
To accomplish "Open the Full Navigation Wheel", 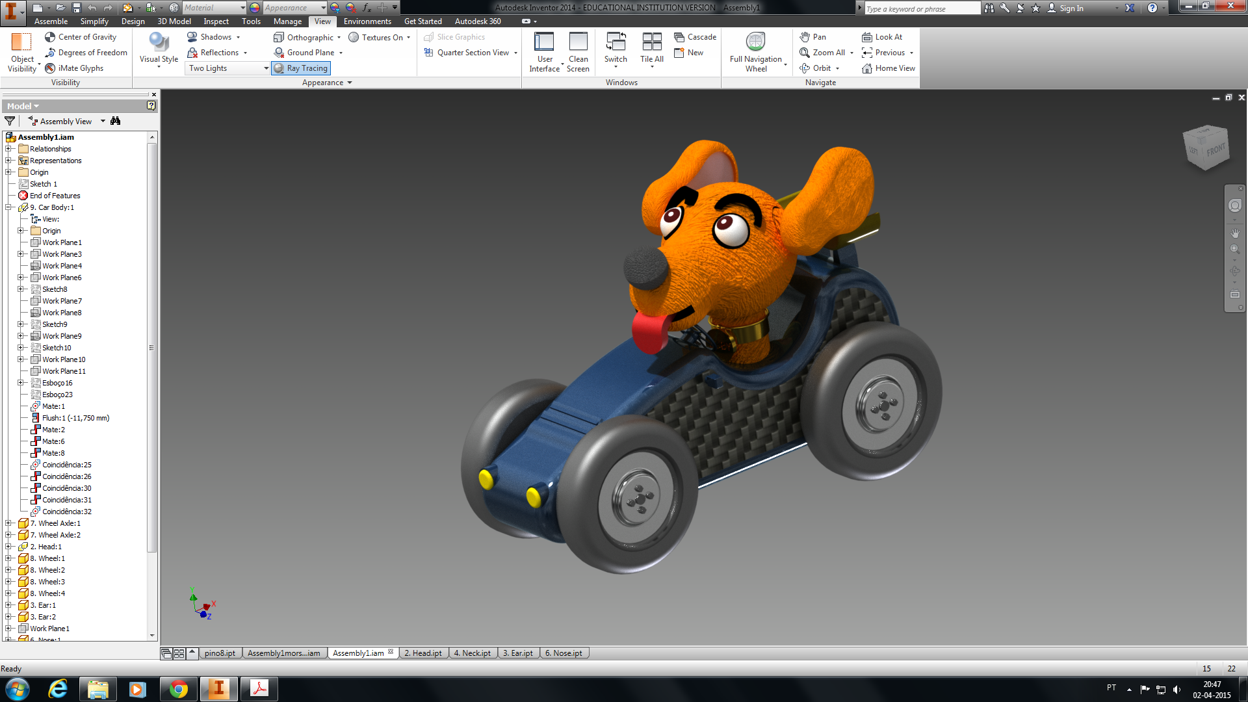I will (x=756, y=53).
